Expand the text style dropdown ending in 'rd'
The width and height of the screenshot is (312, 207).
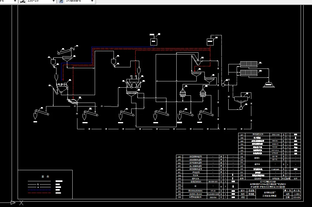coord(8,1)
